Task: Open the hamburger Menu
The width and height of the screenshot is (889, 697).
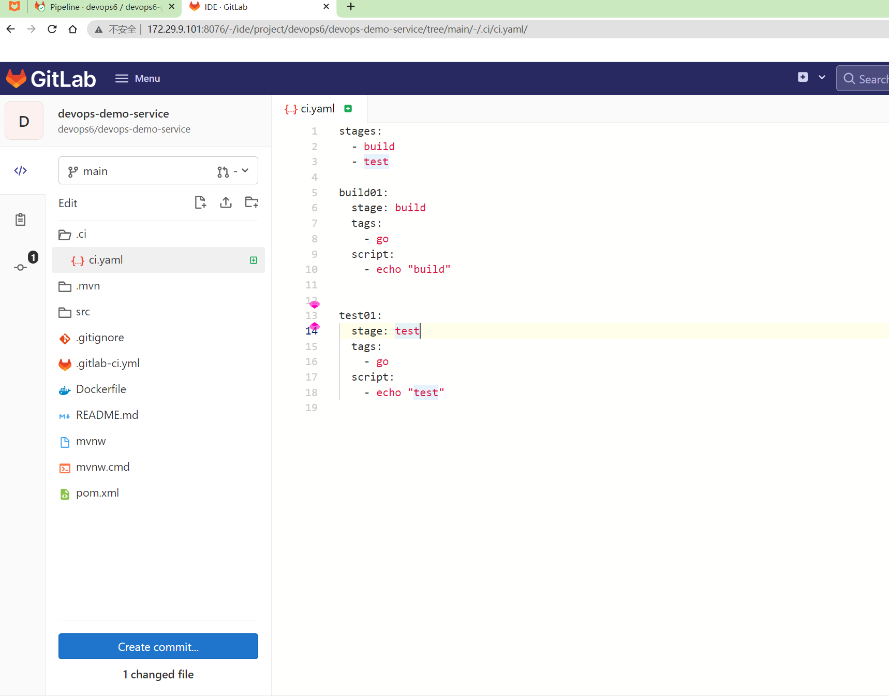Action: (138, 78)
